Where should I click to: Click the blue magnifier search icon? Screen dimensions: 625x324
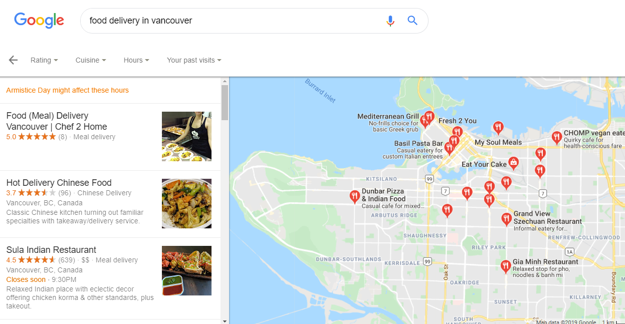(x=412, y=21)
